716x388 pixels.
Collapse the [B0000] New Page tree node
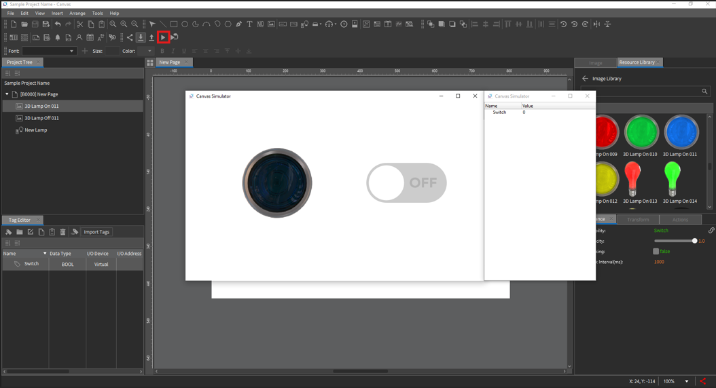7,94
